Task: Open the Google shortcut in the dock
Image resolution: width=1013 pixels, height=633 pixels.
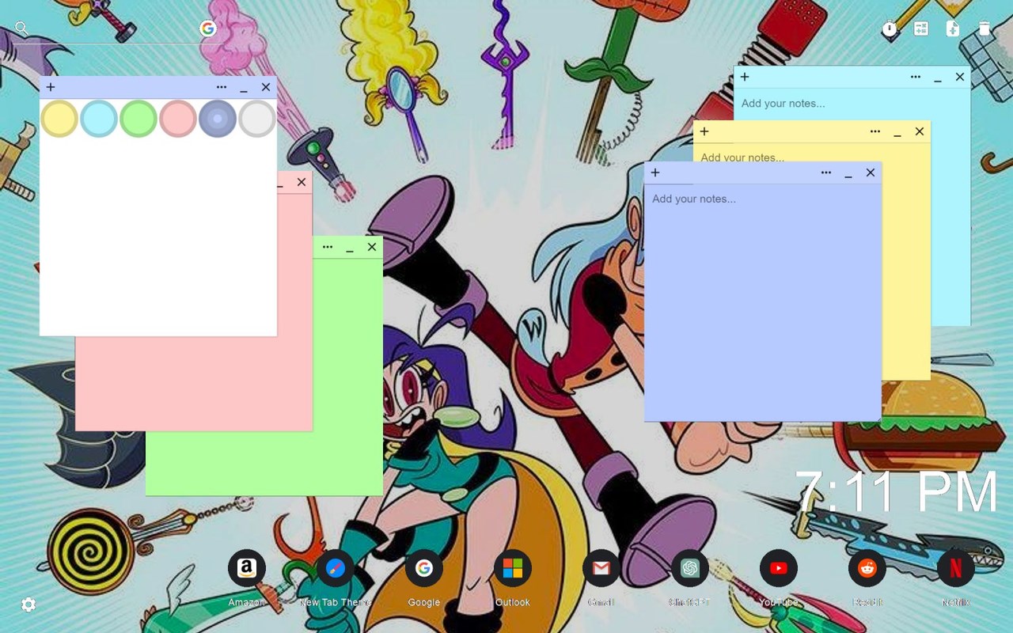Action: point(424,568)
